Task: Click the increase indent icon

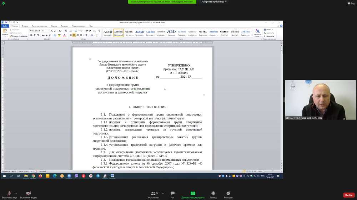Action: point(90,31)
